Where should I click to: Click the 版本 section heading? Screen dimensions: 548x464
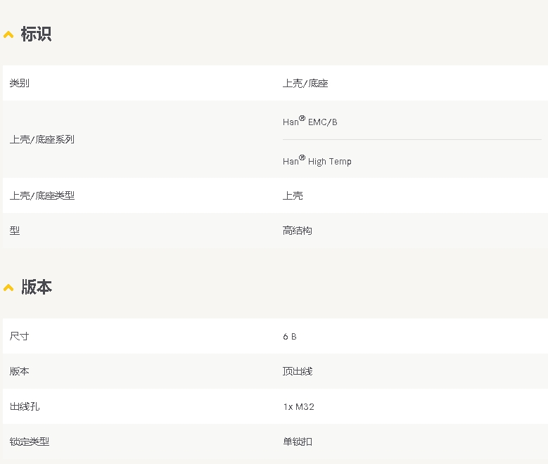37,287
